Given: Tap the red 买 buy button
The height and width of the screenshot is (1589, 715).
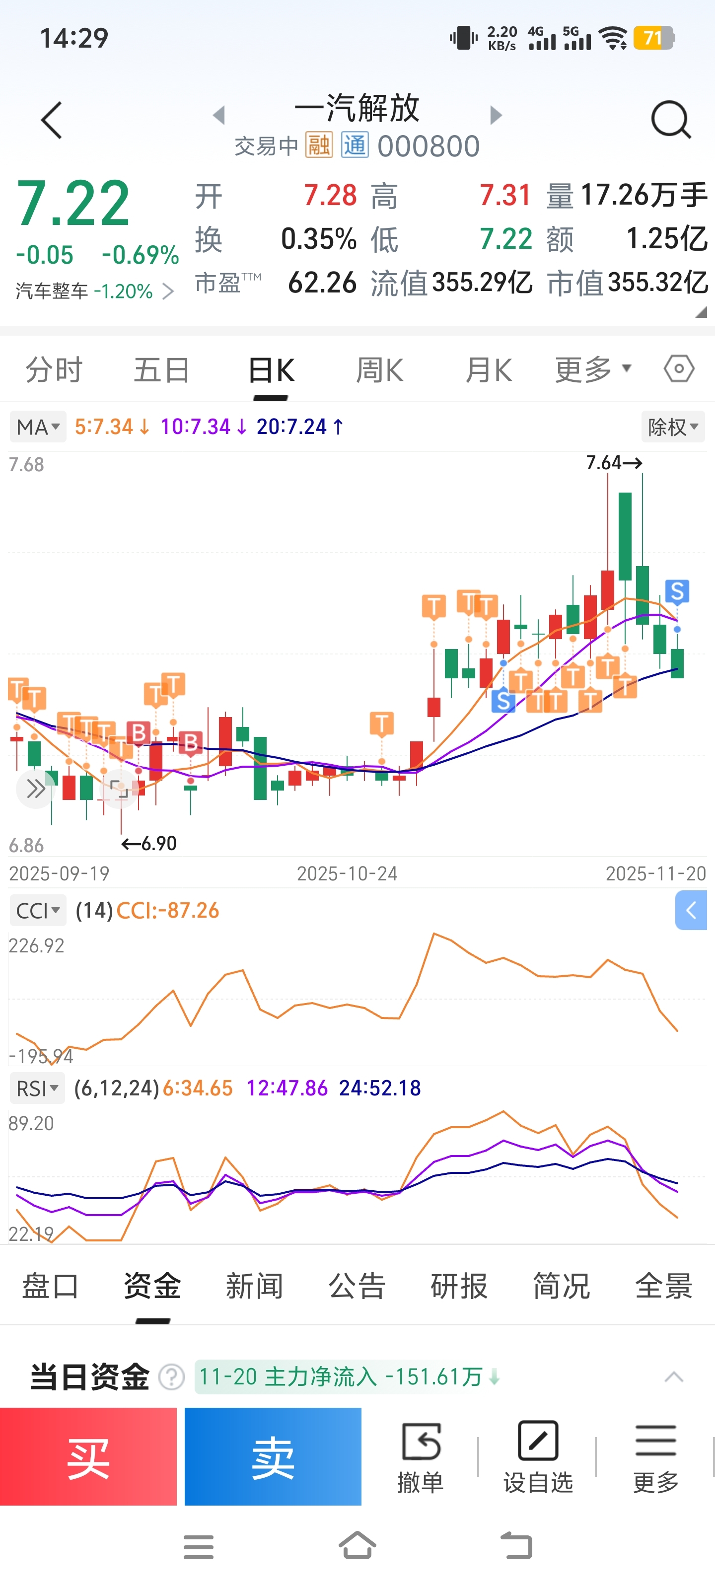Looking at the screenshot, I should tap(88, 1456).
